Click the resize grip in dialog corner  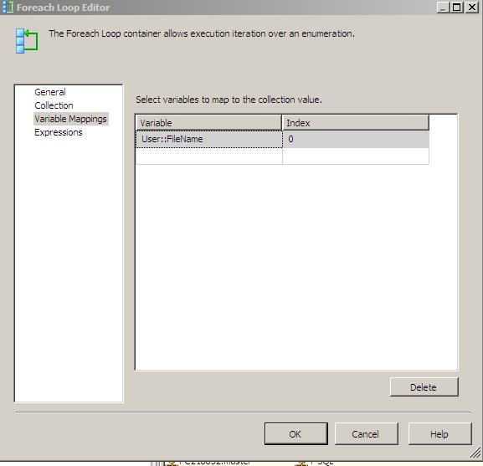[x=475, y=453]
